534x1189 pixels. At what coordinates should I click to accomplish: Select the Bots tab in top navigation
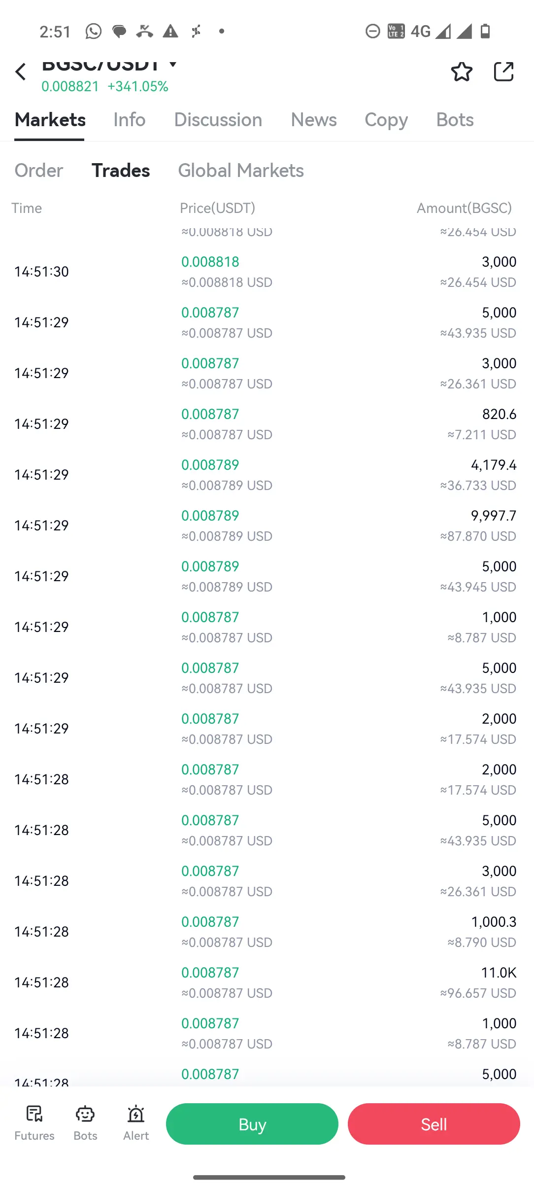pos(455,120)
